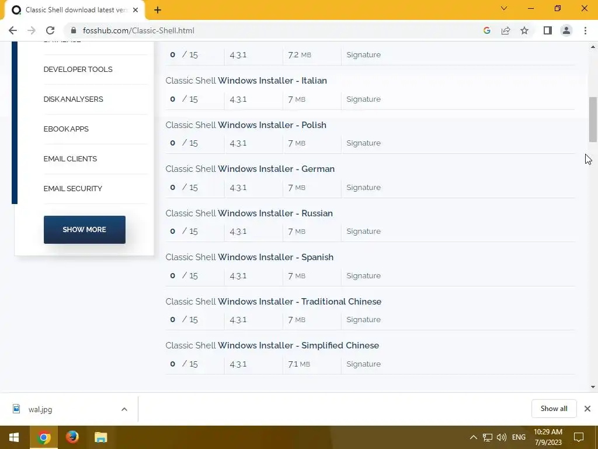Open Signature for the 7.2 MB installer
The image size is (598, 449).
point(363,54)
